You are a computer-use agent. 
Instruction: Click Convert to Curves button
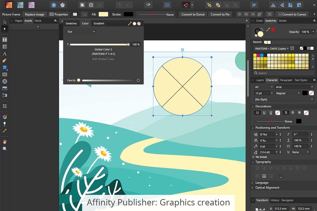coord(292,14)
